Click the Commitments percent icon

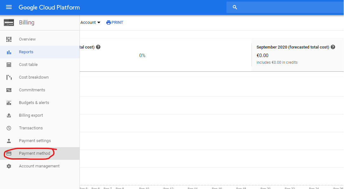pos(9,90)
